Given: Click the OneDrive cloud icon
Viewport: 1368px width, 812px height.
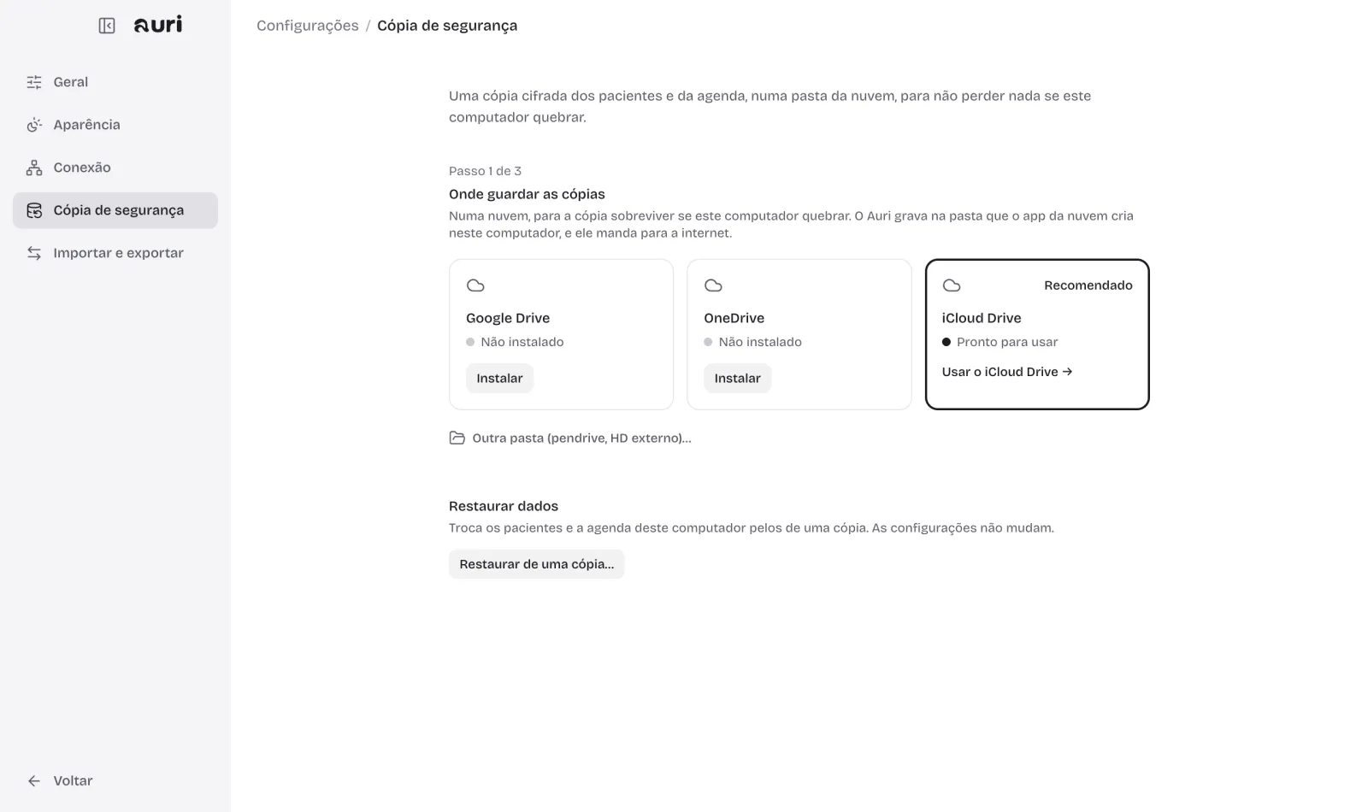Looking at the screenshot, I should pos(713,285).
